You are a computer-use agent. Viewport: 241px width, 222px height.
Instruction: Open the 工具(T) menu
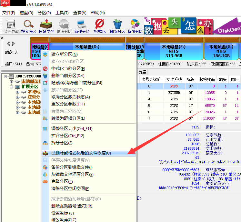coord(62,13)
